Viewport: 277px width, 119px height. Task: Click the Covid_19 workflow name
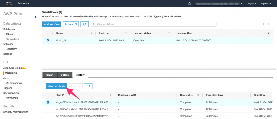pyautogui.click(x=61, y=40)
